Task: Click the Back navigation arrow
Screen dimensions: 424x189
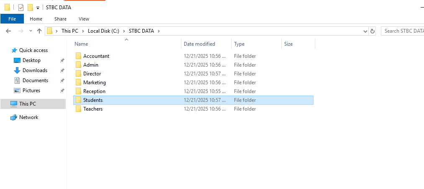Action: pyautogui.click(x=8, y=31)
